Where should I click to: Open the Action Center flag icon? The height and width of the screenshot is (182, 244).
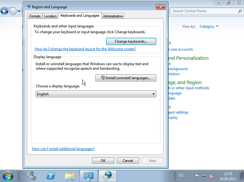[197, 176]
